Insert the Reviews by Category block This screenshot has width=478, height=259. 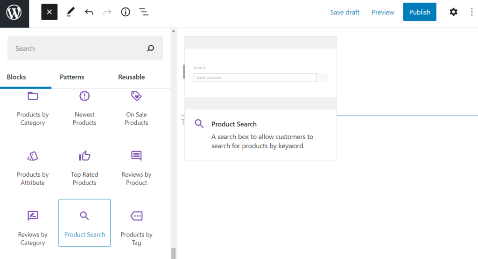33,229
